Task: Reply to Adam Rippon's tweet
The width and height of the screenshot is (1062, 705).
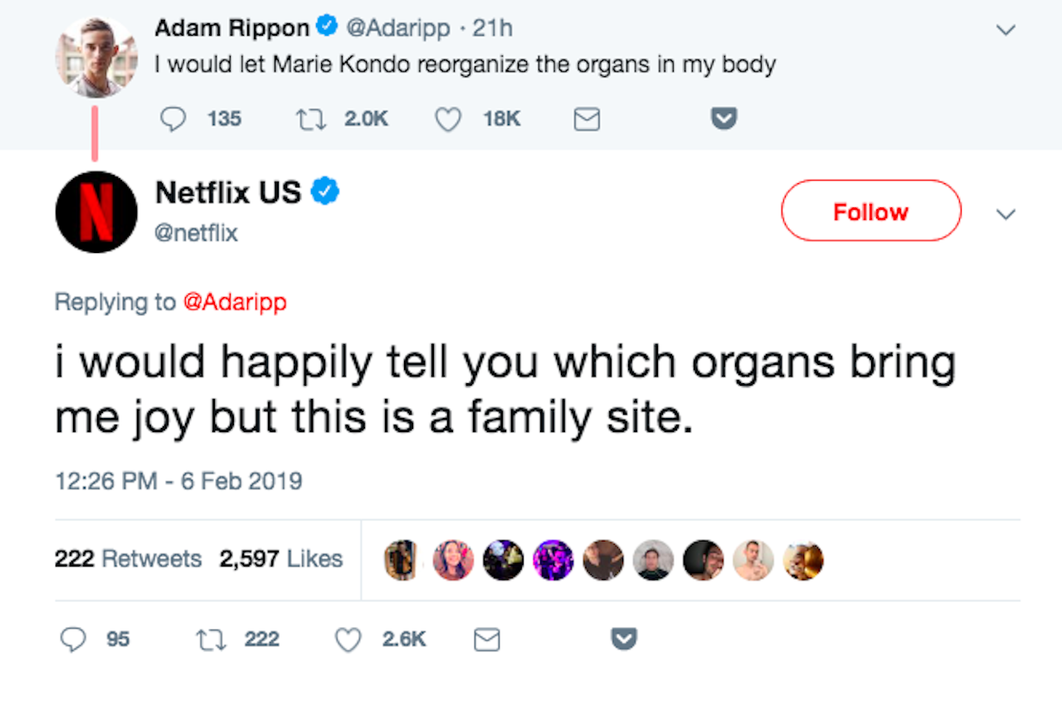Action: coord(173,119)
